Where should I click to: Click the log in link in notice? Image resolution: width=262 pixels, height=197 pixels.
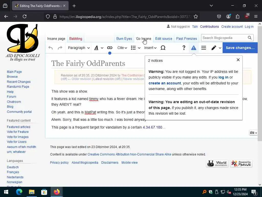tap(223, 77)
